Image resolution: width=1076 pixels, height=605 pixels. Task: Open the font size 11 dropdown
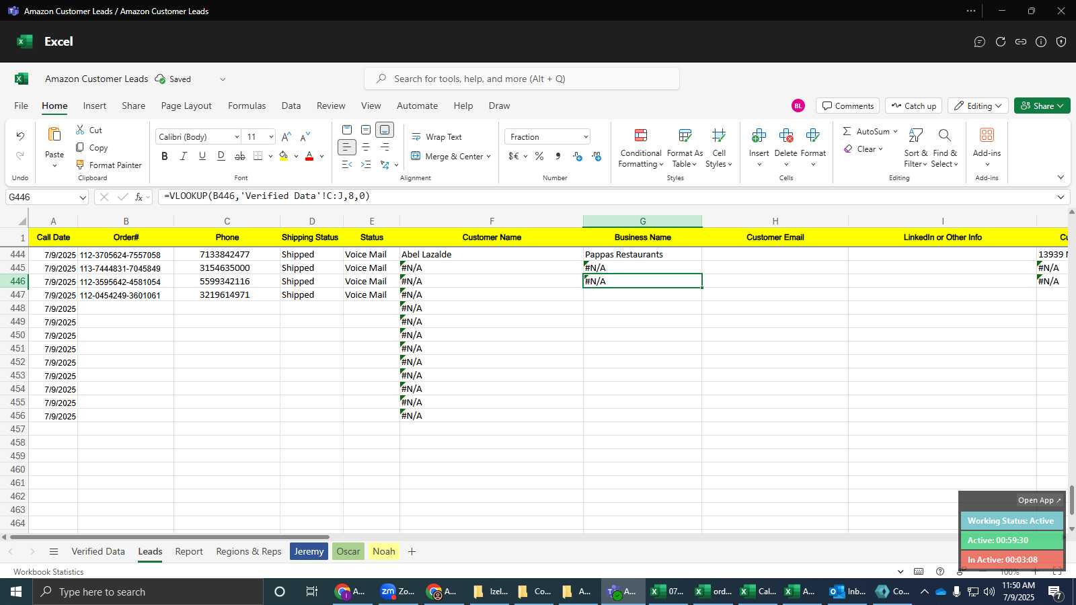coord(271,137)
